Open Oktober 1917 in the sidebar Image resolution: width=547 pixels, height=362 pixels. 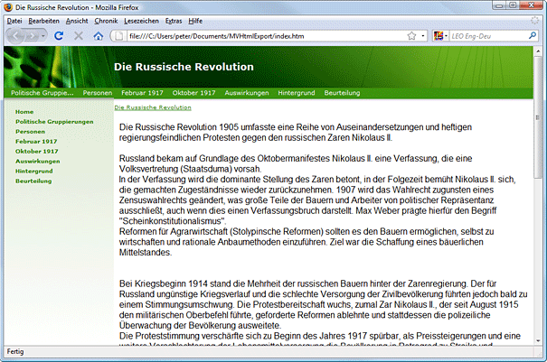(x=37, y=152)
